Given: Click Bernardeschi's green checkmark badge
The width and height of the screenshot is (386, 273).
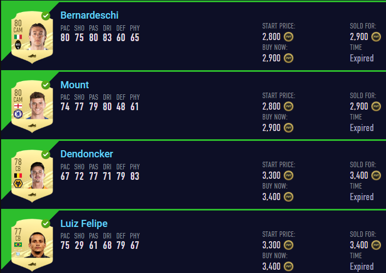Looking at the screenshot, I should 45,16.
